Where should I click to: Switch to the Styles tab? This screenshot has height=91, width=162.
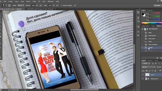pyautogui.click(x=153, y=26)
